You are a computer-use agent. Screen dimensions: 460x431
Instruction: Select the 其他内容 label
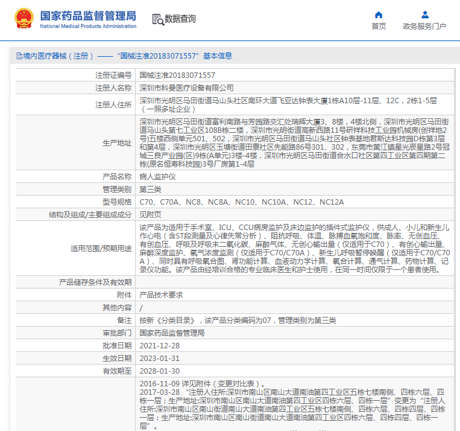click(117, 308)
